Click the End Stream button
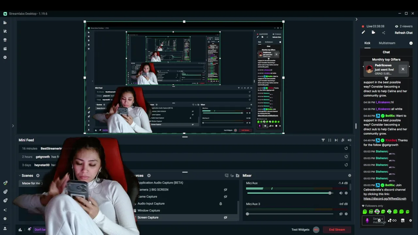 pyautogui.click(x=337, y=229)
